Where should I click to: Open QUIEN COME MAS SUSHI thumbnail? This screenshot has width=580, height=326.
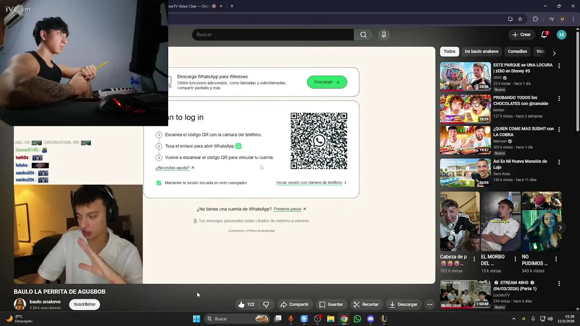[x=465, y=140]
